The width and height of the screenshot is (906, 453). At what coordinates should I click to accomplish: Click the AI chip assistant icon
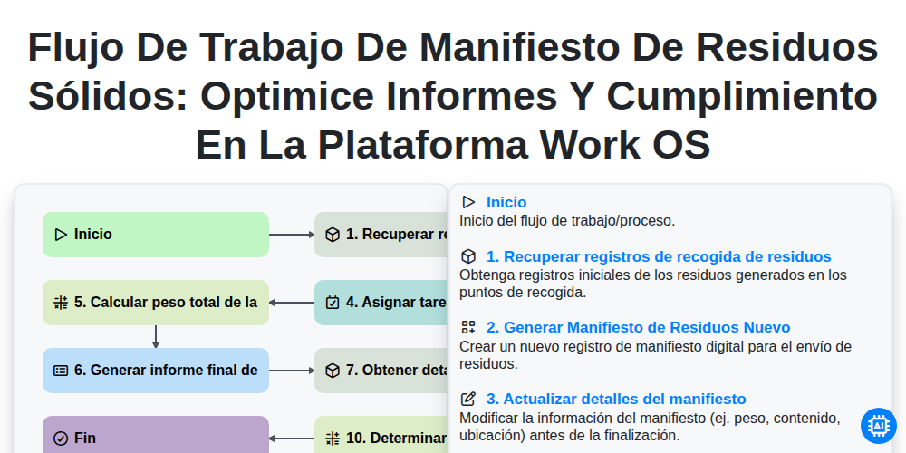[878, 426]
